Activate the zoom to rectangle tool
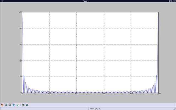Screen dimensions: 176x110 18,105
